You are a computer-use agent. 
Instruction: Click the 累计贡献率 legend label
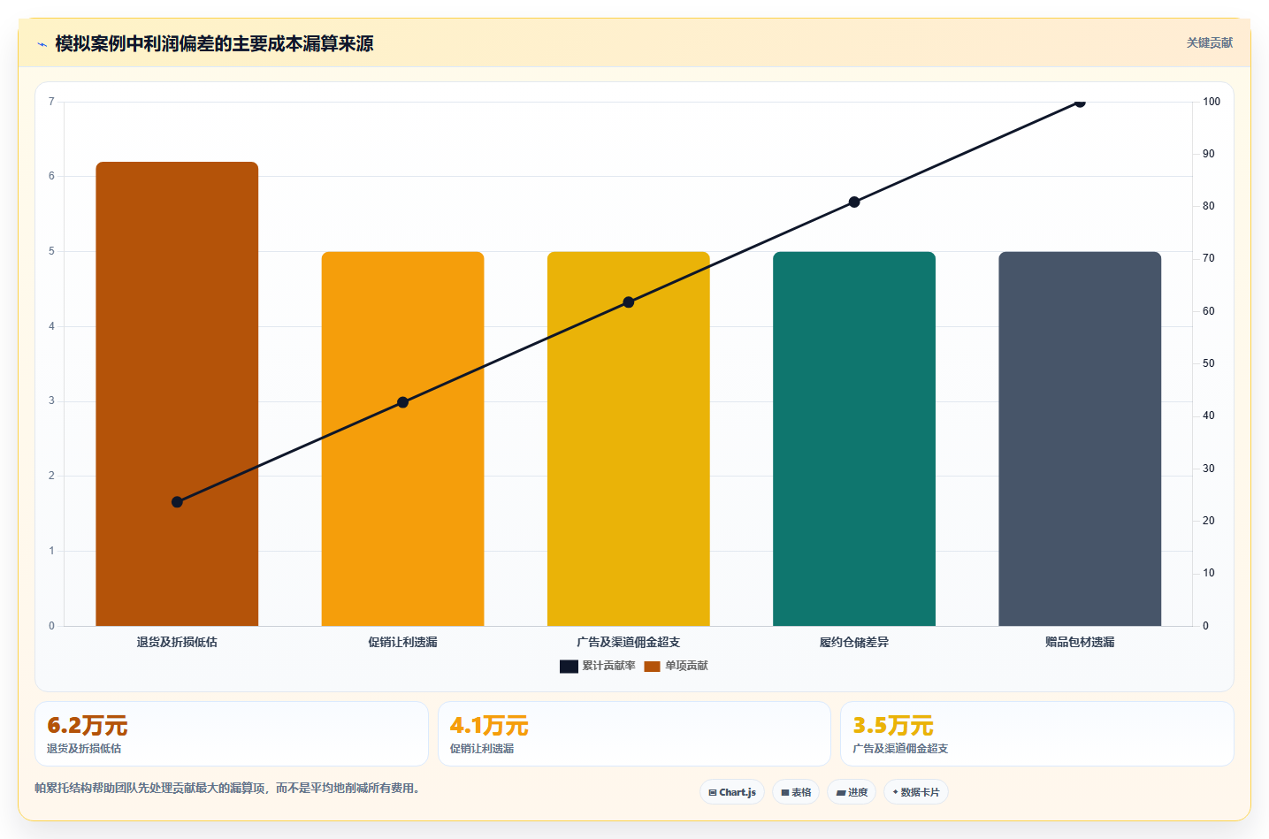point(608,666)
